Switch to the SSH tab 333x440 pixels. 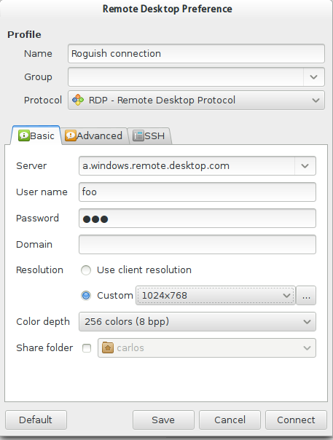pos(149,135)
